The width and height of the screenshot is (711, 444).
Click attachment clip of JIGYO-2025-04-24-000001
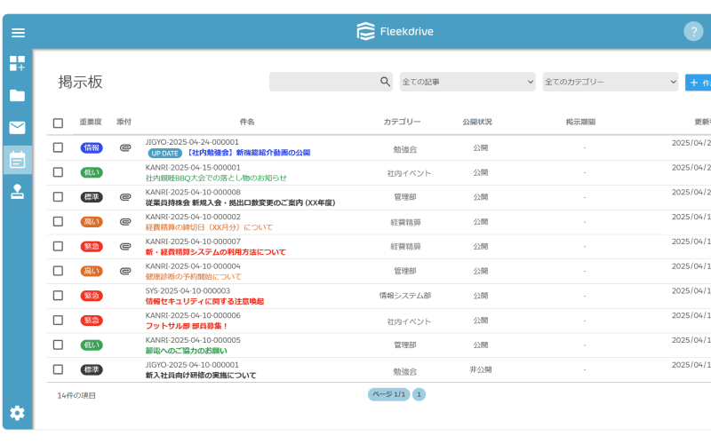(x=125, y=147)
